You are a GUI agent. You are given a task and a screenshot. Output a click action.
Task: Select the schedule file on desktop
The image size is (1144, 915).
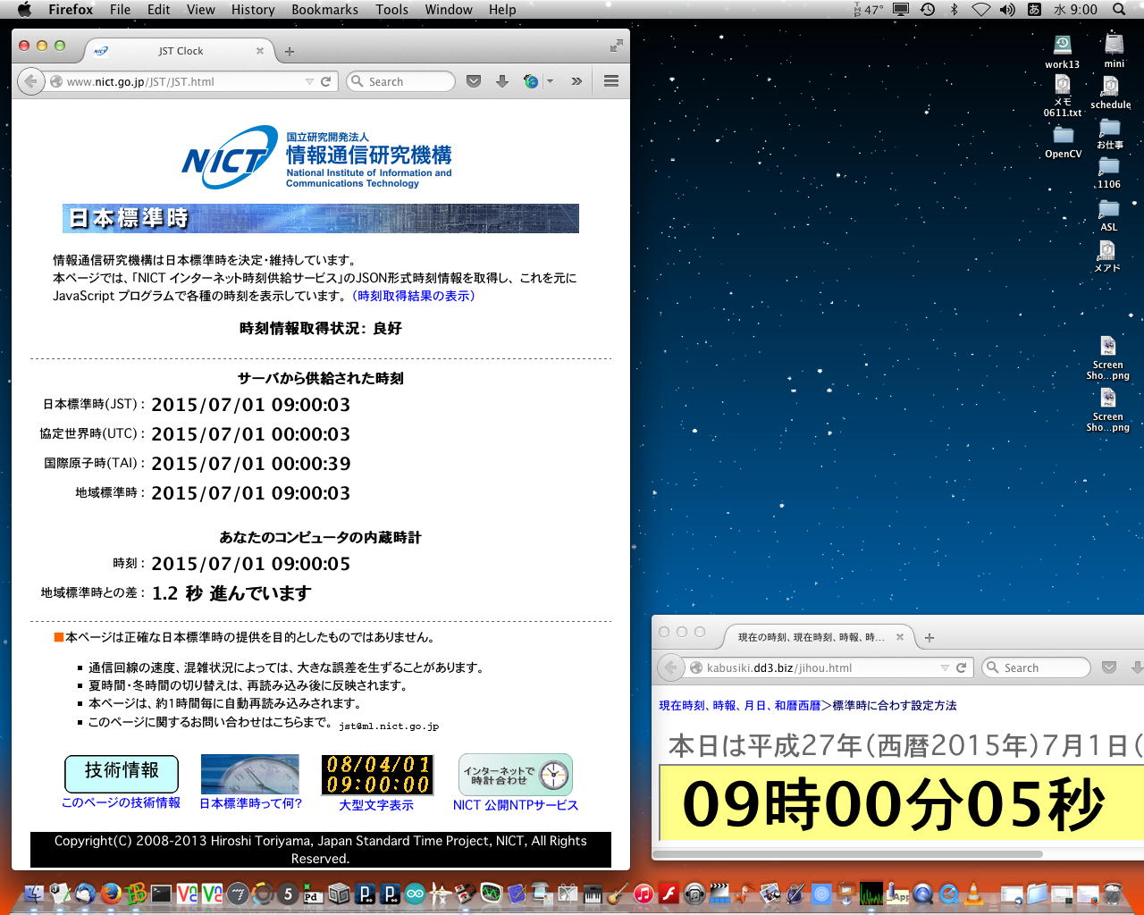point(1111,93)
